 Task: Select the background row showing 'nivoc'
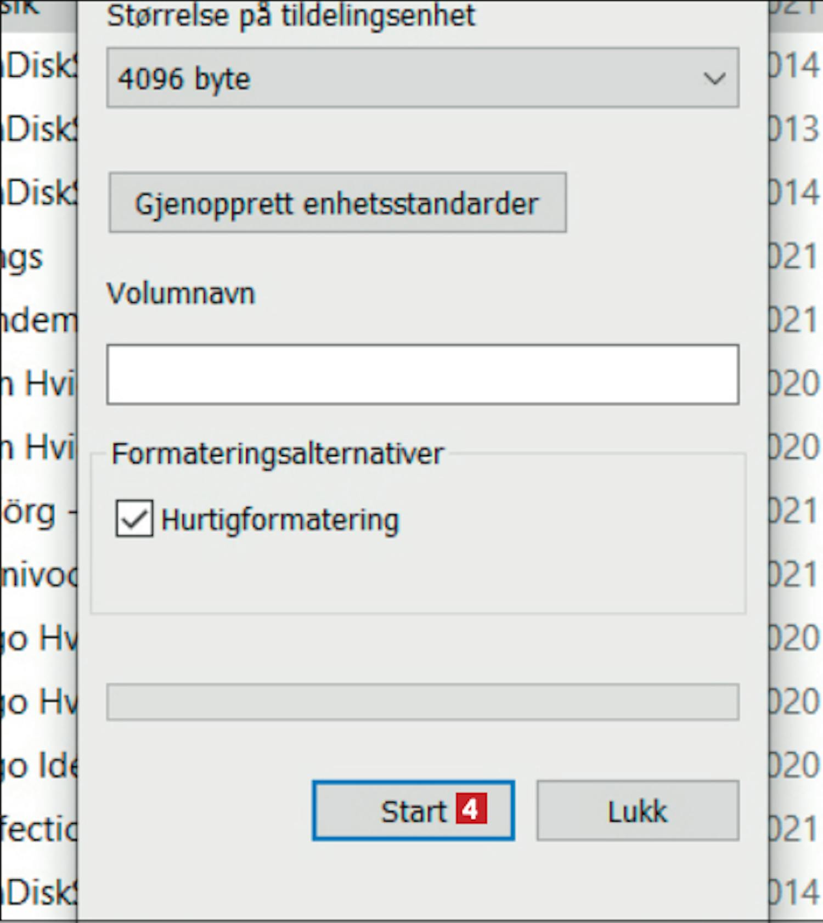point(38,576)
